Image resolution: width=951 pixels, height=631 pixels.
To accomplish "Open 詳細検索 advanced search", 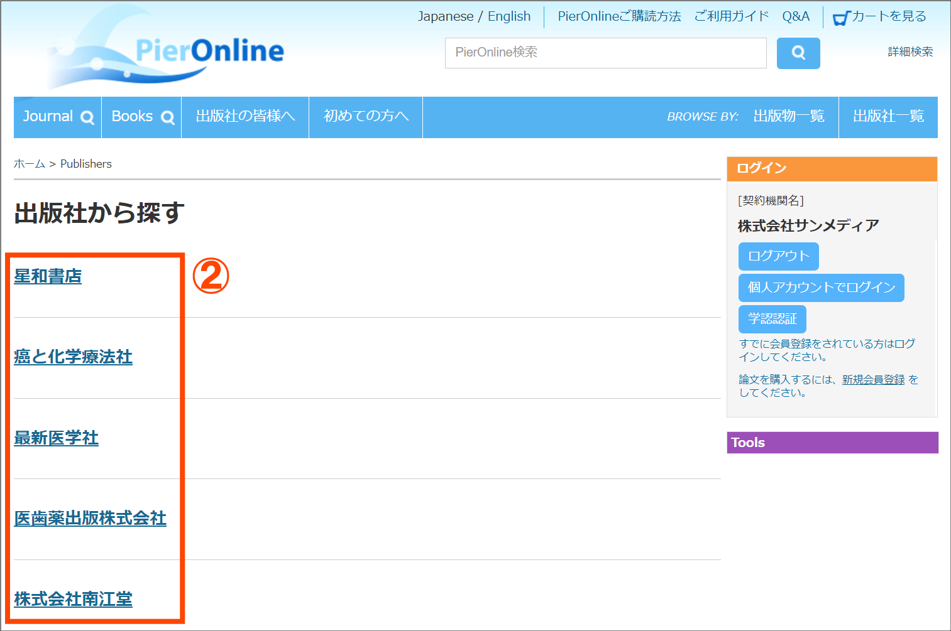I will tap(910, 51).
